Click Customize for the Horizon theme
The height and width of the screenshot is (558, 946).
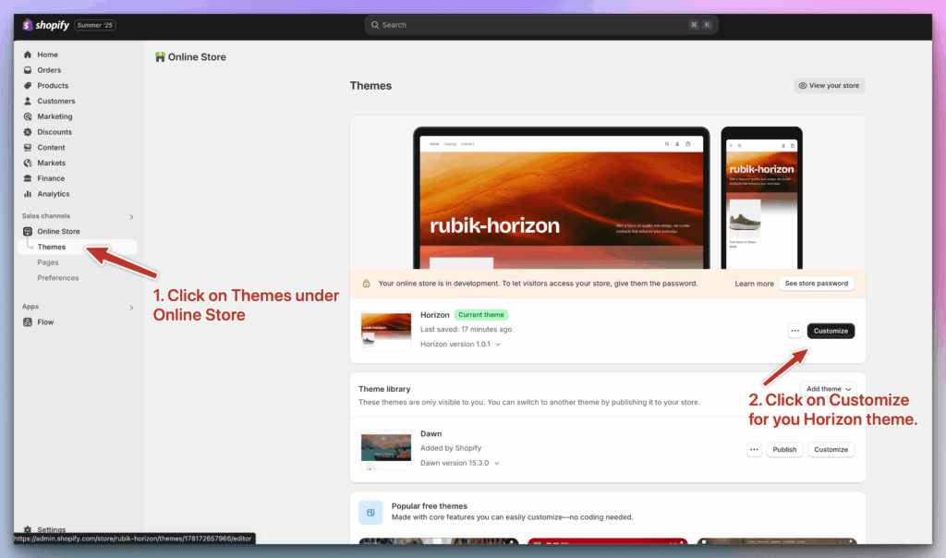831,331
